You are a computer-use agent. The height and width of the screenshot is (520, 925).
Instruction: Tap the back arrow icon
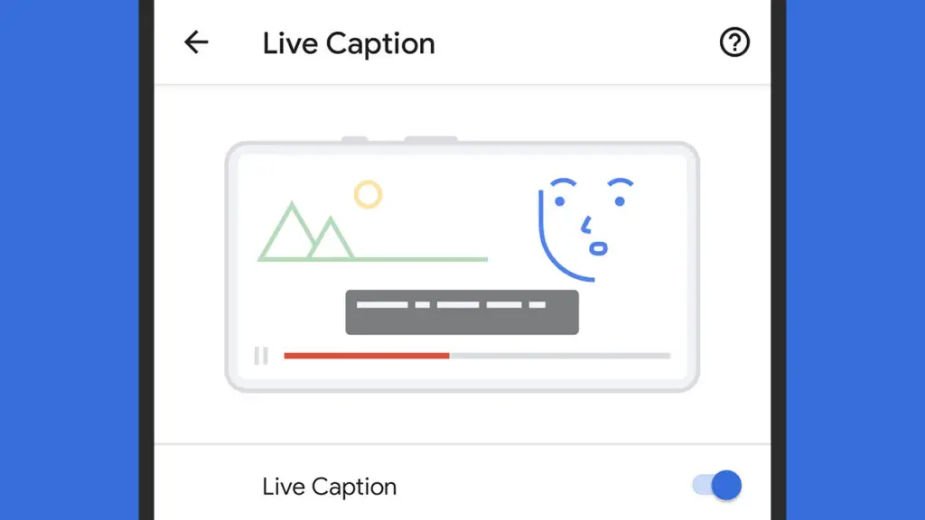[196, 42]
